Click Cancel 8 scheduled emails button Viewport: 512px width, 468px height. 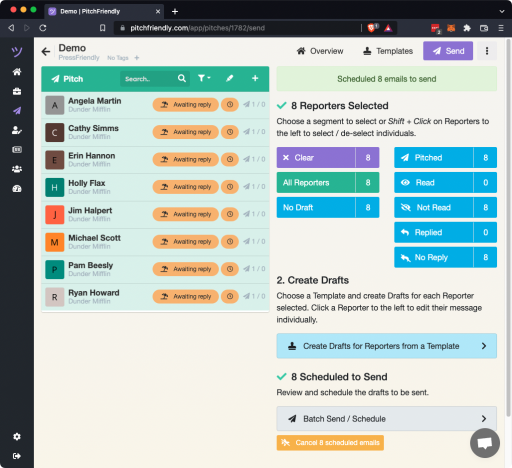(330, 442)
